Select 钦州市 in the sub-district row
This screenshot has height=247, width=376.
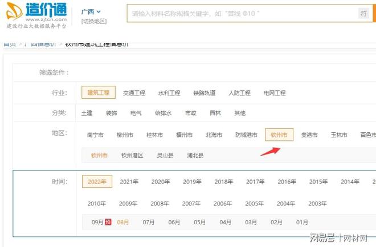pos(99,156)
